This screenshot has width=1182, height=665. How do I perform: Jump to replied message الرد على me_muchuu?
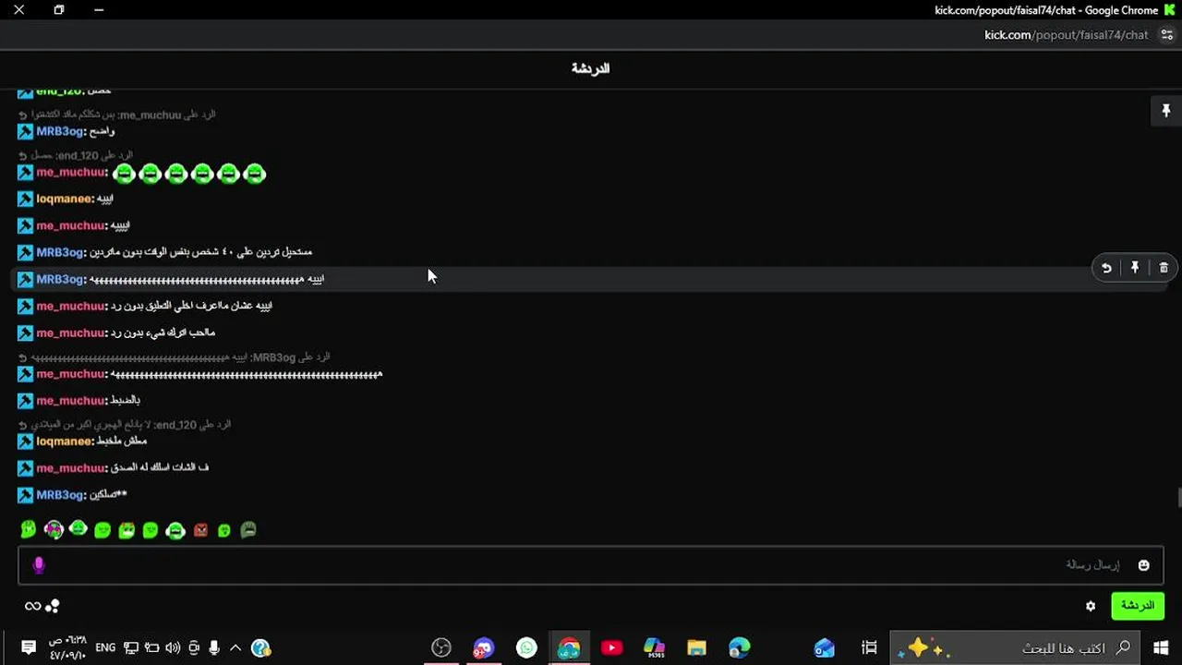coord(117,115)
